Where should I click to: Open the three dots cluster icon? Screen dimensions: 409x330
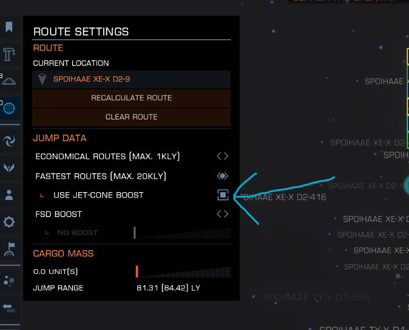[x=9, y=281]
